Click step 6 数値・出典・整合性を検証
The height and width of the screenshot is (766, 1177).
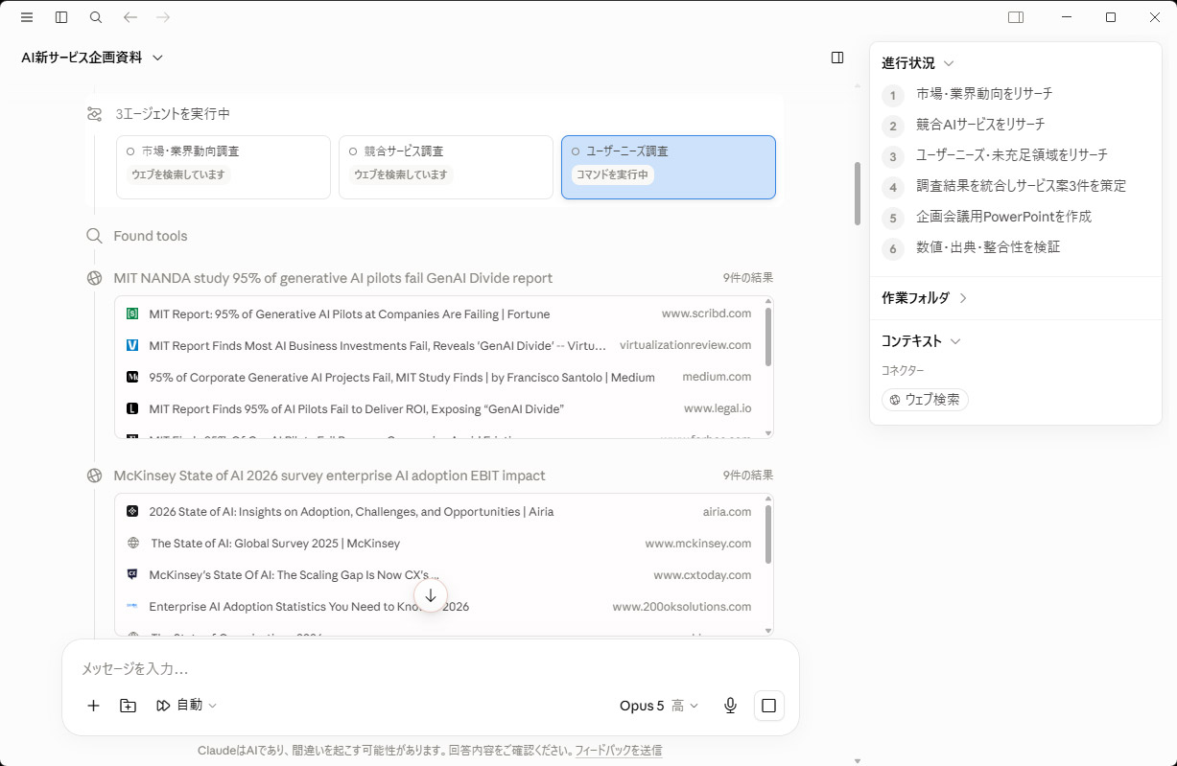(988, 247)
